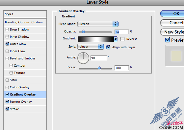Open Bevel and Emboss settings row
This screenshot has height=130, width=184.
click(x=25, y=58)
